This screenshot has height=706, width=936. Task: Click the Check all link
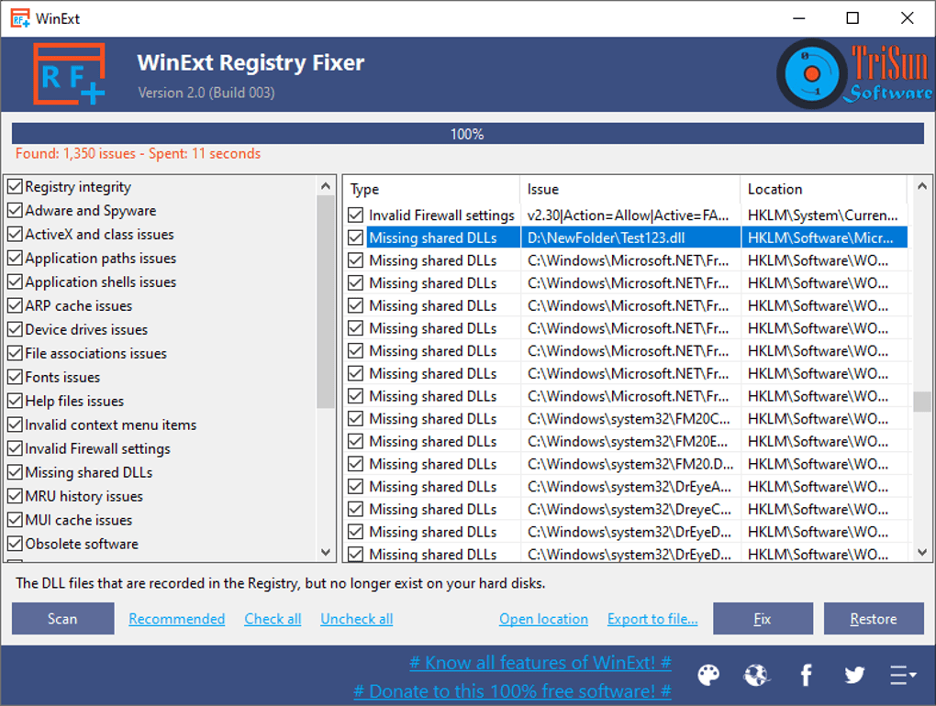(273, 619)
